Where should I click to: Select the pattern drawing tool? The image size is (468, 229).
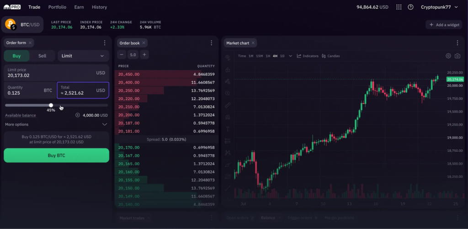[x=228, y=153]
